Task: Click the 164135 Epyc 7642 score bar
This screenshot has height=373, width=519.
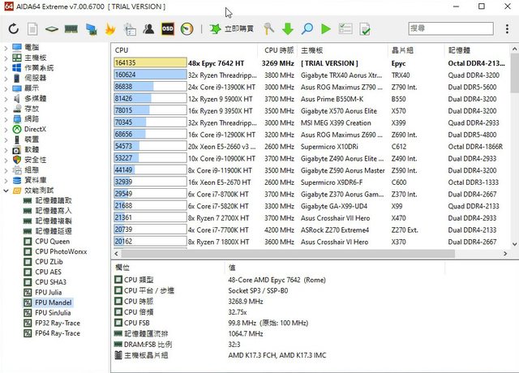Action: pyautogui.click(x=150, y=62)
